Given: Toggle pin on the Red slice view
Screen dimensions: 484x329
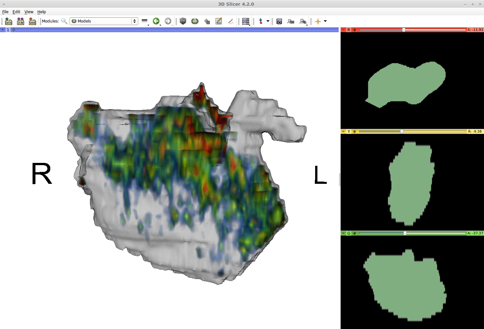Looking at the screenshot, I should point(344,30).
